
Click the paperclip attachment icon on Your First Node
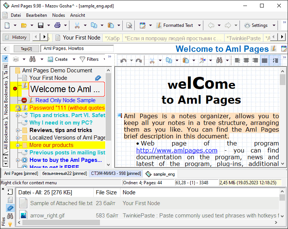98,78
